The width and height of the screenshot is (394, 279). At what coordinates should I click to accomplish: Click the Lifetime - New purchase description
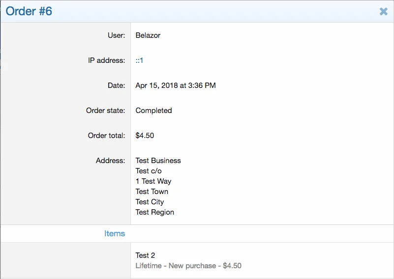click(x=188, y=266)
